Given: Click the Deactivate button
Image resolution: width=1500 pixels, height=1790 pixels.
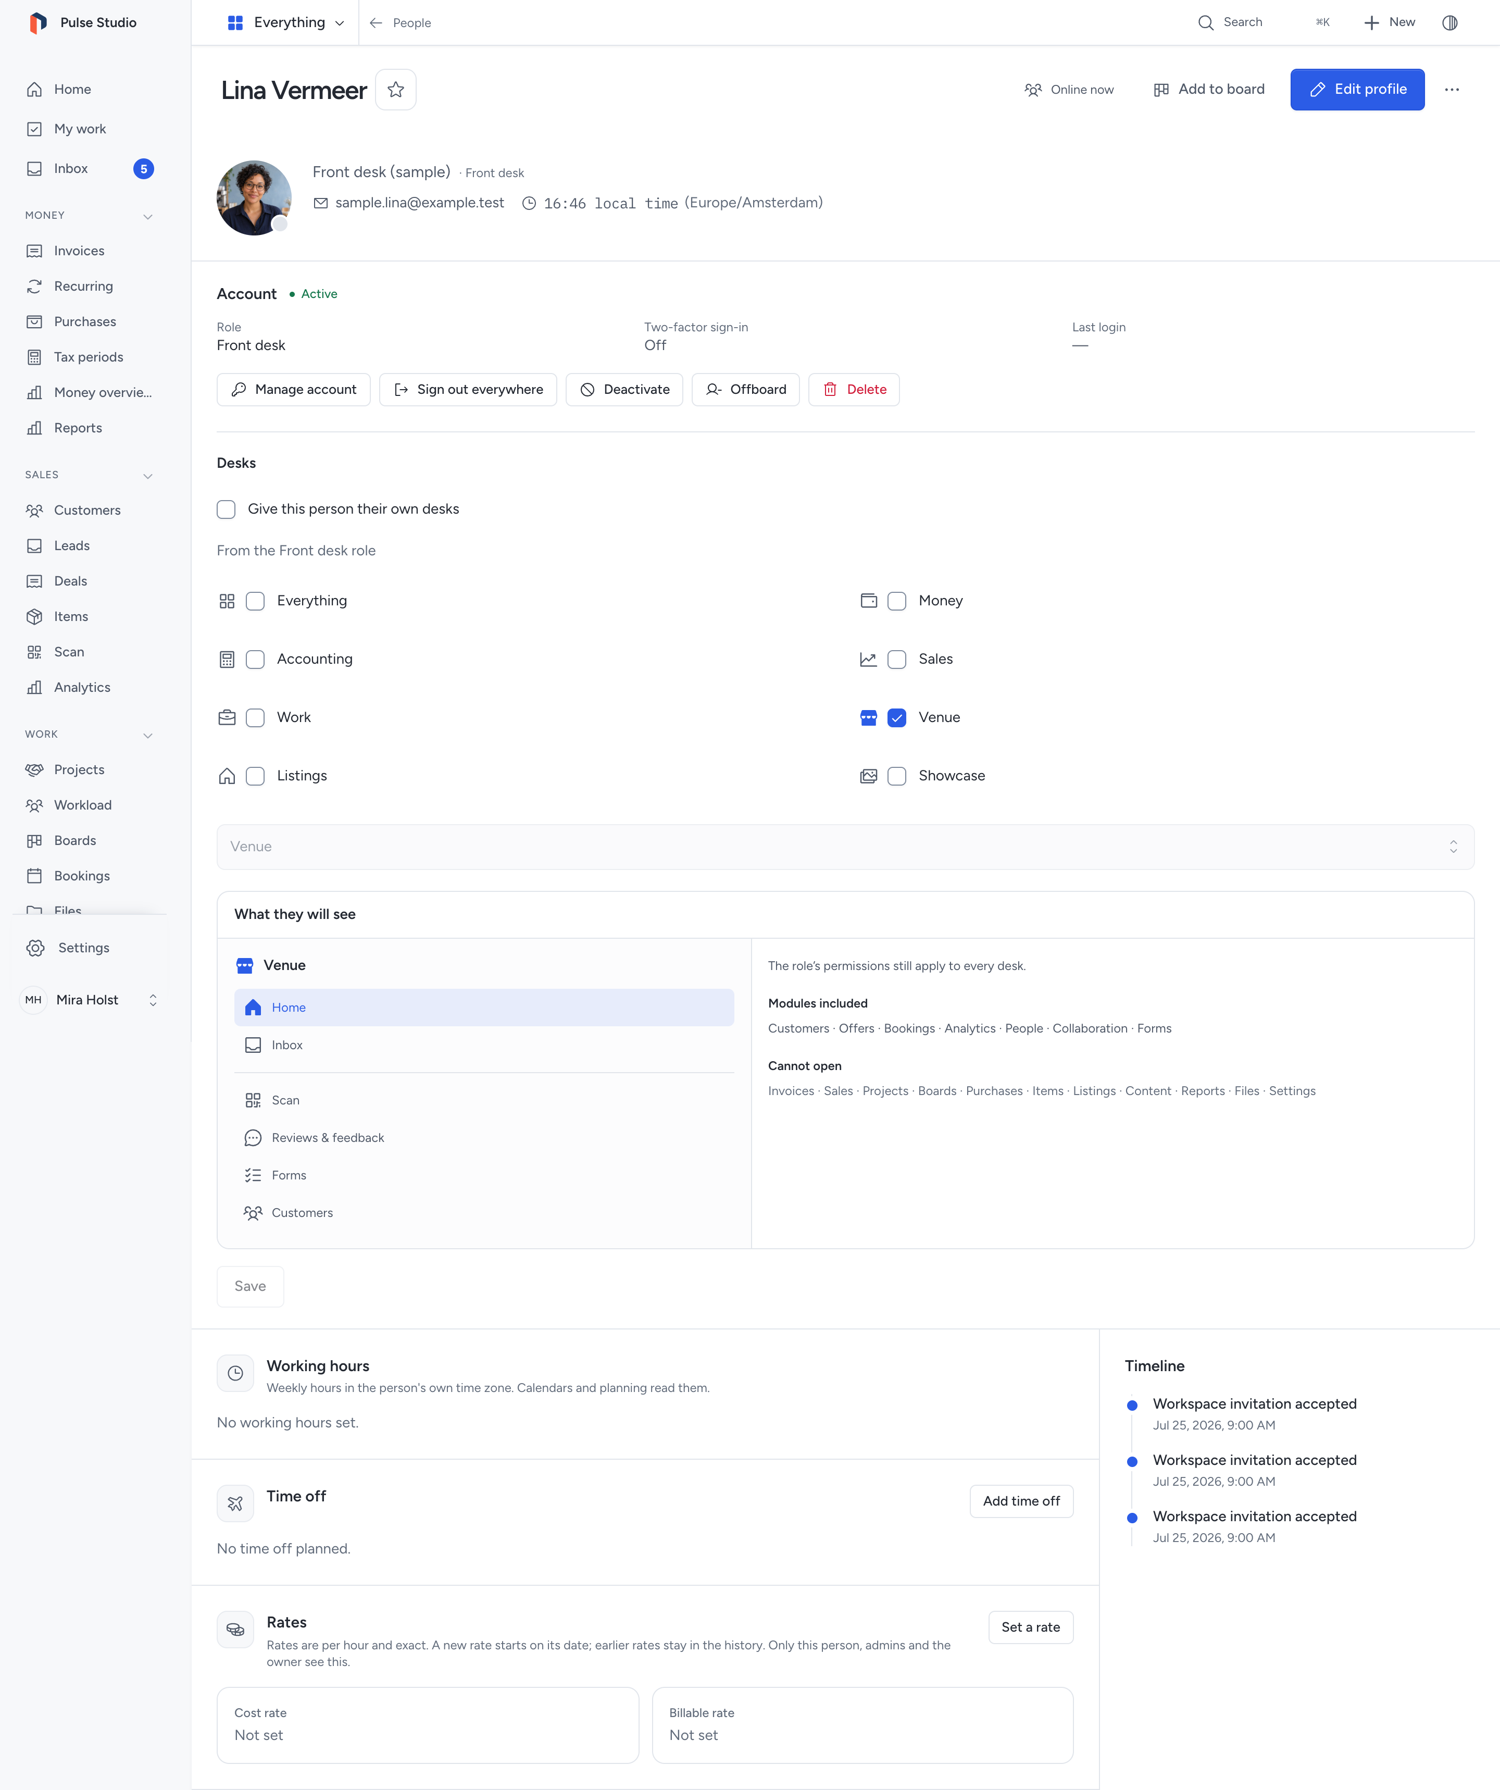Looking at the screenshot, I should (x=624, y=390).
